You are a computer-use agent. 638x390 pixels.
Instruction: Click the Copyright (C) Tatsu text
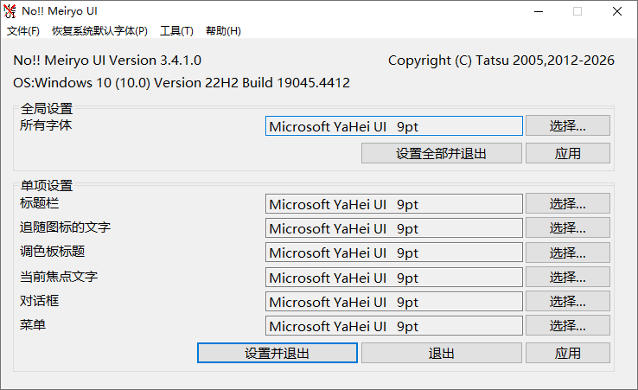click(x=501, y=61)
